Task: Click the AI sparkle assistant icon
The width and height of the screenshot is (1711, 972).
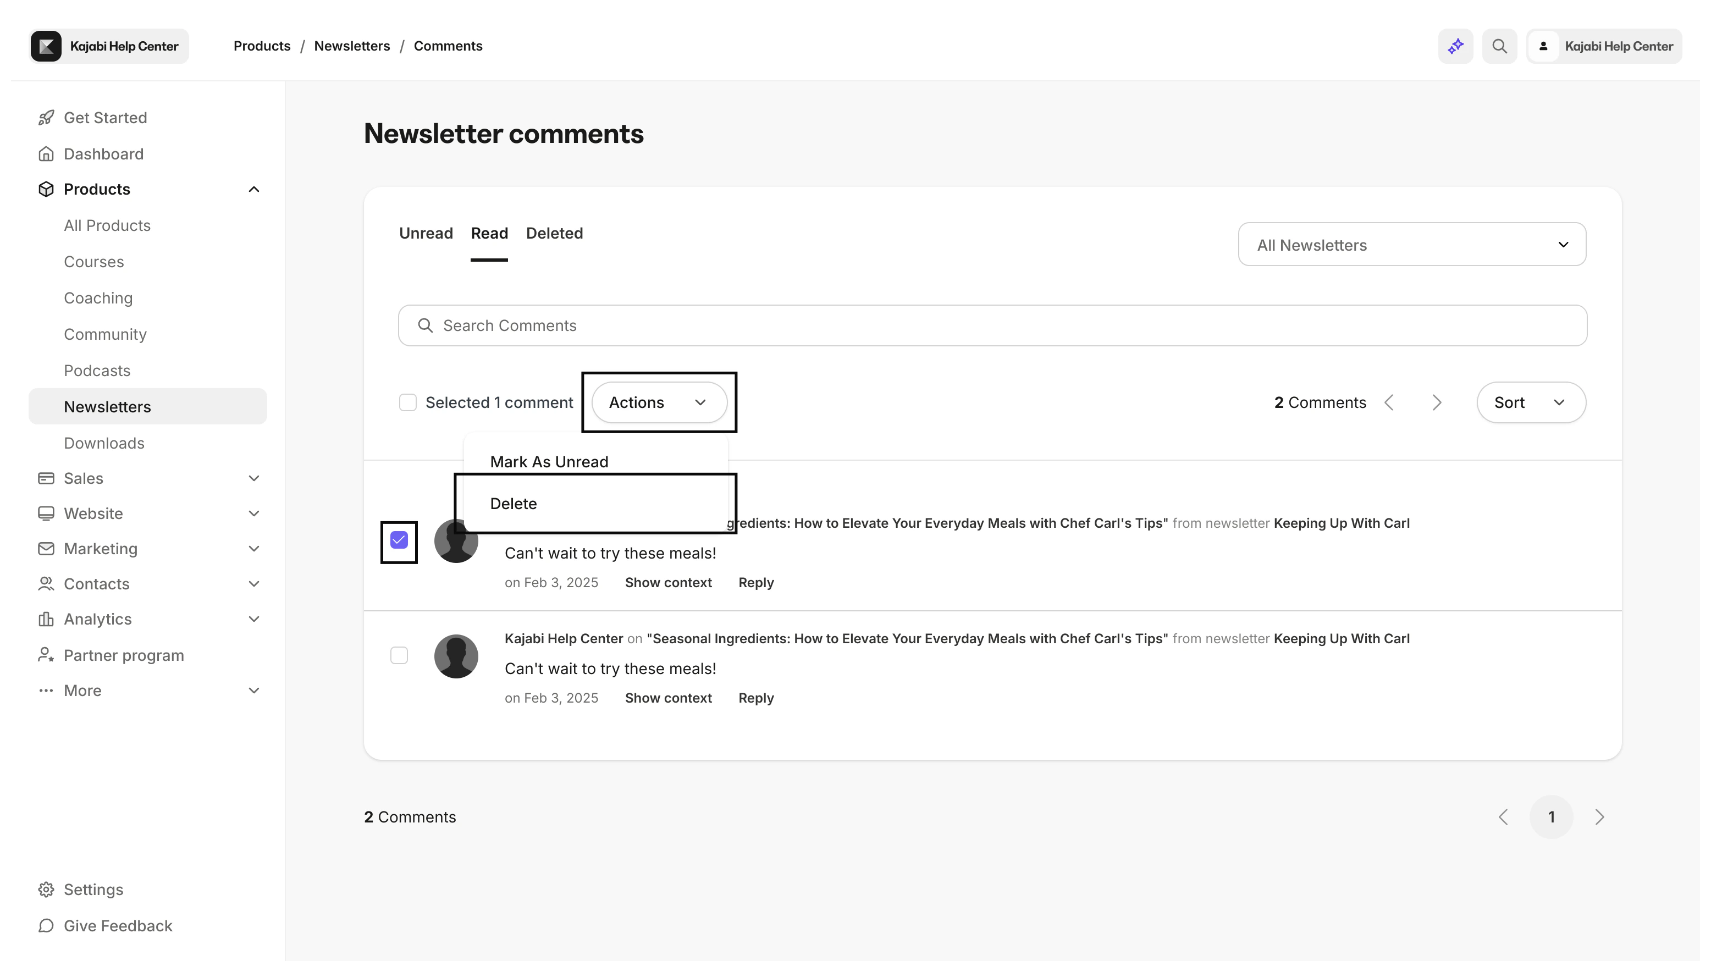Action: (x=1455, y=46)
